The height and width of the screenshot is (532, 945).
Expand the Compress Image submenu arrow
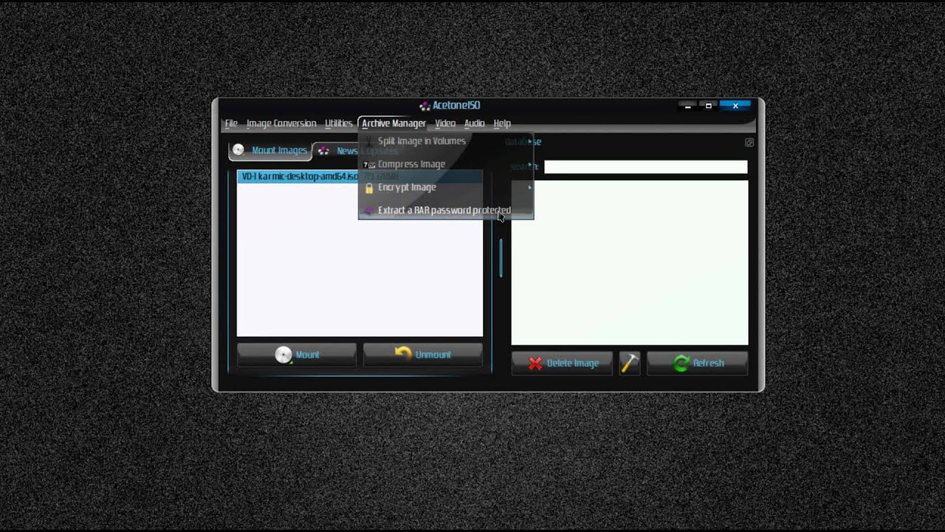[529, 164]
